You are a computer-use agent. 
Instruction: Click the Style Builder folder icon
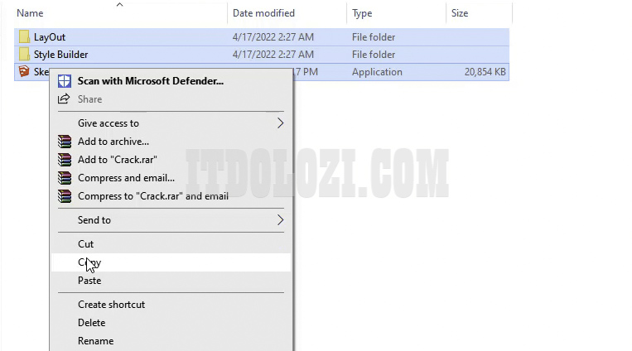[x=23, y=55]
